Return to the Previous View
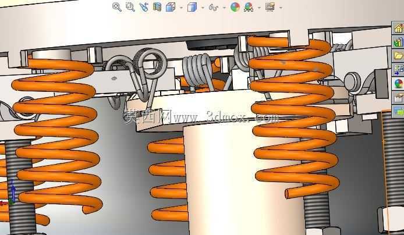Screen dimensions: 404x235 coord(144,7)
